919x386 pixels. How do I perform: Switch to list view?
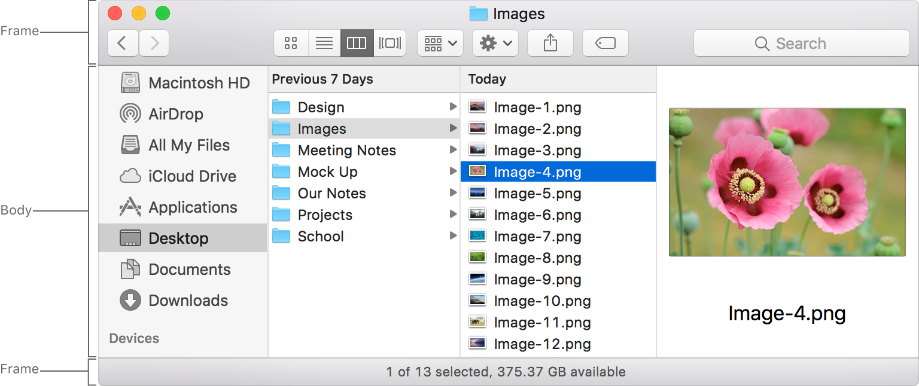(324, 43)
